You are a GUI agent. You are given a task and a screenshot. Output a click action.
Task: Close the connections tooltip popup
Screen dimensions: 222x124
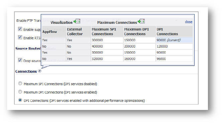pos(189,22)
